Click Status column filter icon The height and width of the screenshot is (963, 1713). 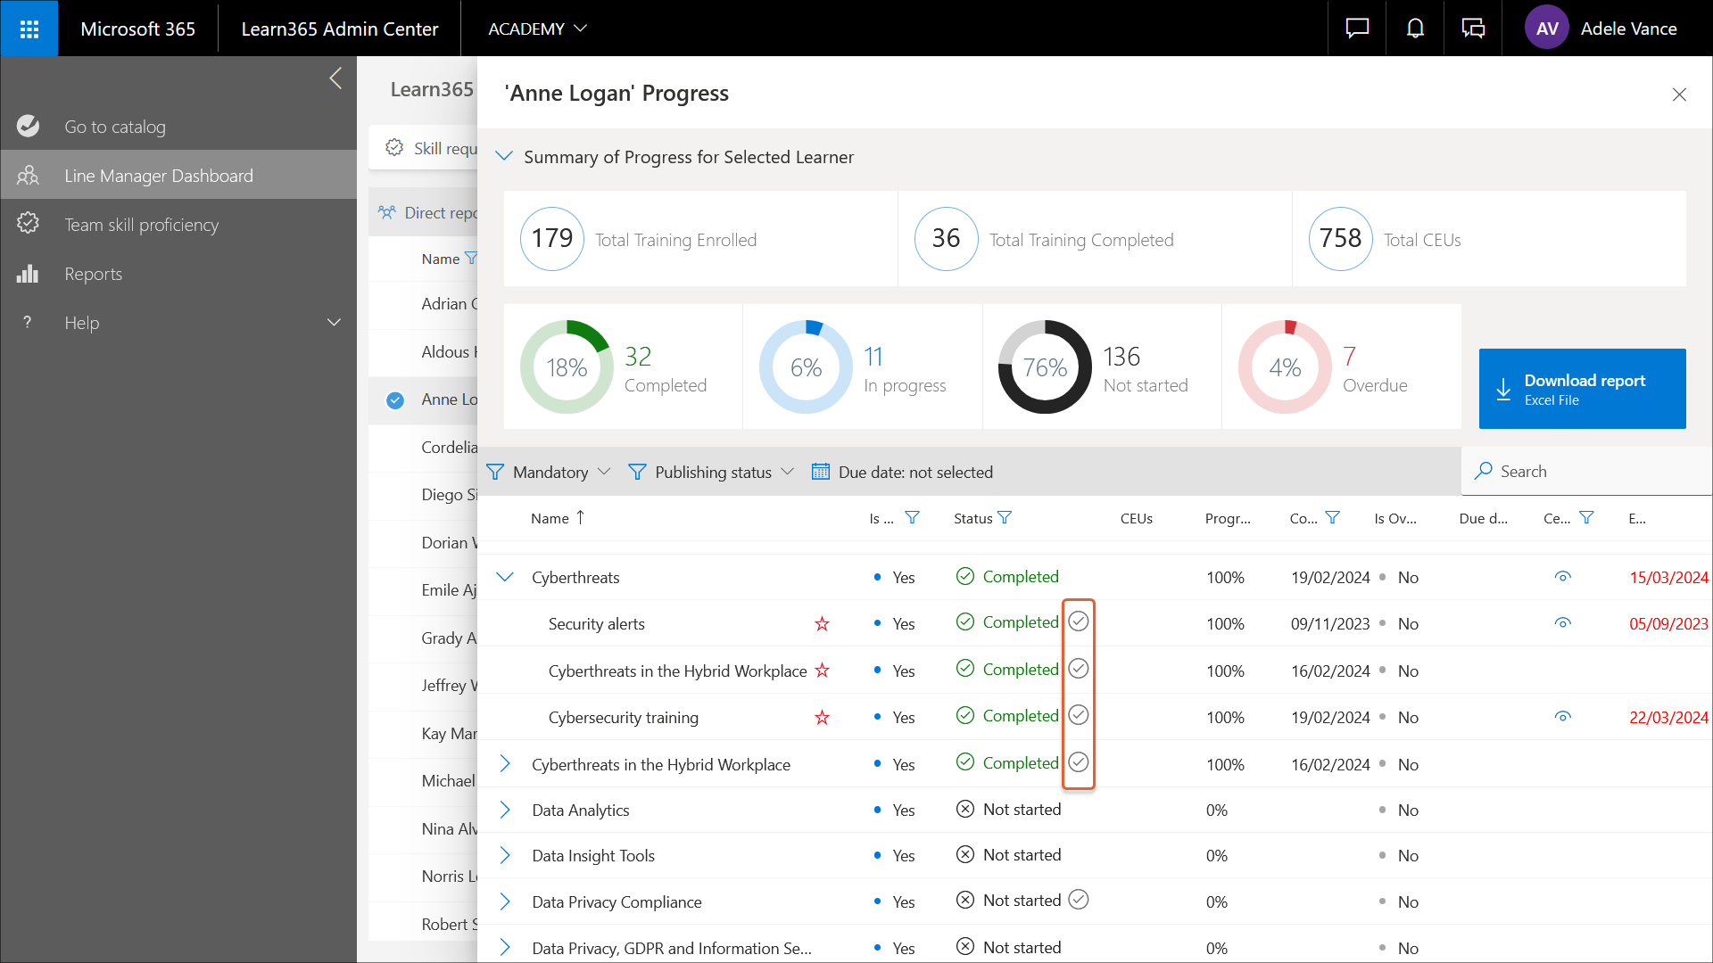[x=1005, y=518]
